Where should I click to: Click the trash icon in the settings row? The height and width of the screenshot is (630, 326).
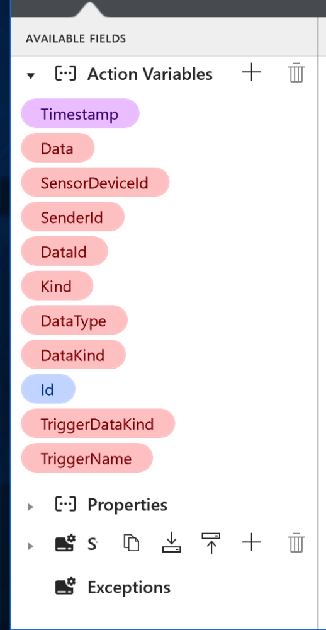click(296, 543)
